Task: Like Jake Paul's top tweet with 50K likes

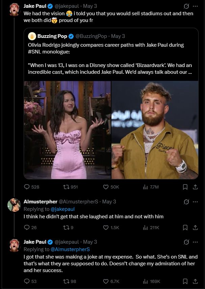Action: click(111, 187)
